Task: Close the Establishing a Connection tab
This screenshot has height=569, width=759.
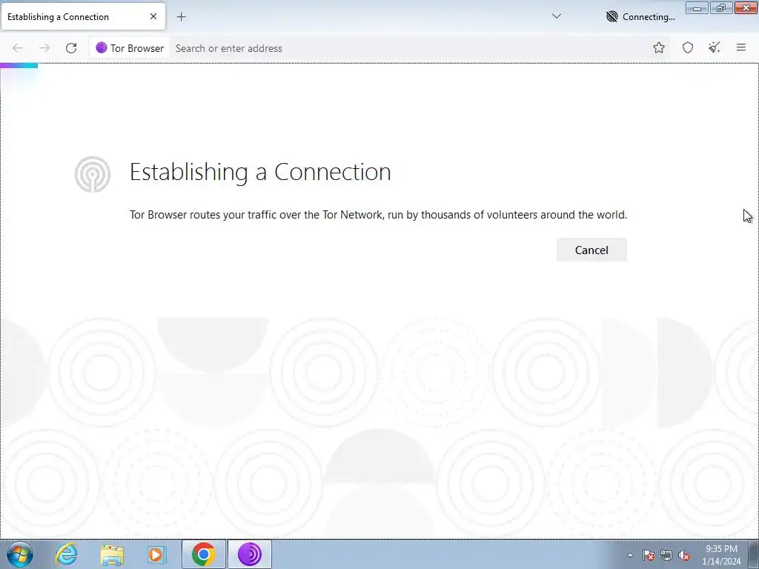Action: tap(153, 16)
